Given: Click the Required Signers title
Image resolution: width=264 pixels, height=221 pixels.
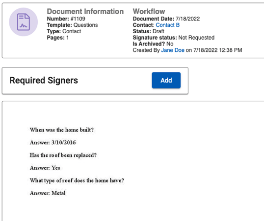Looking at the screenshot, I should click(44, 80).
